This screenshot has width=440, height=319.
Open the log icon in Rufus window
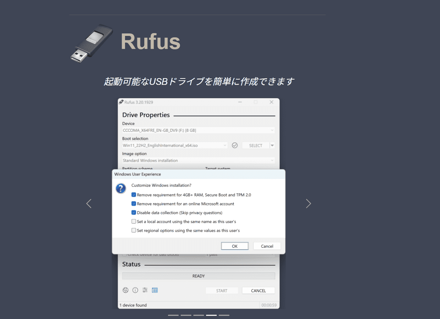pyautogui.click(x=155, y=290)
